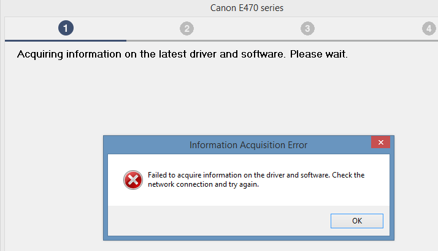
Task: Close the Information Acquisition Error dialog
Action: coord(380,143)
